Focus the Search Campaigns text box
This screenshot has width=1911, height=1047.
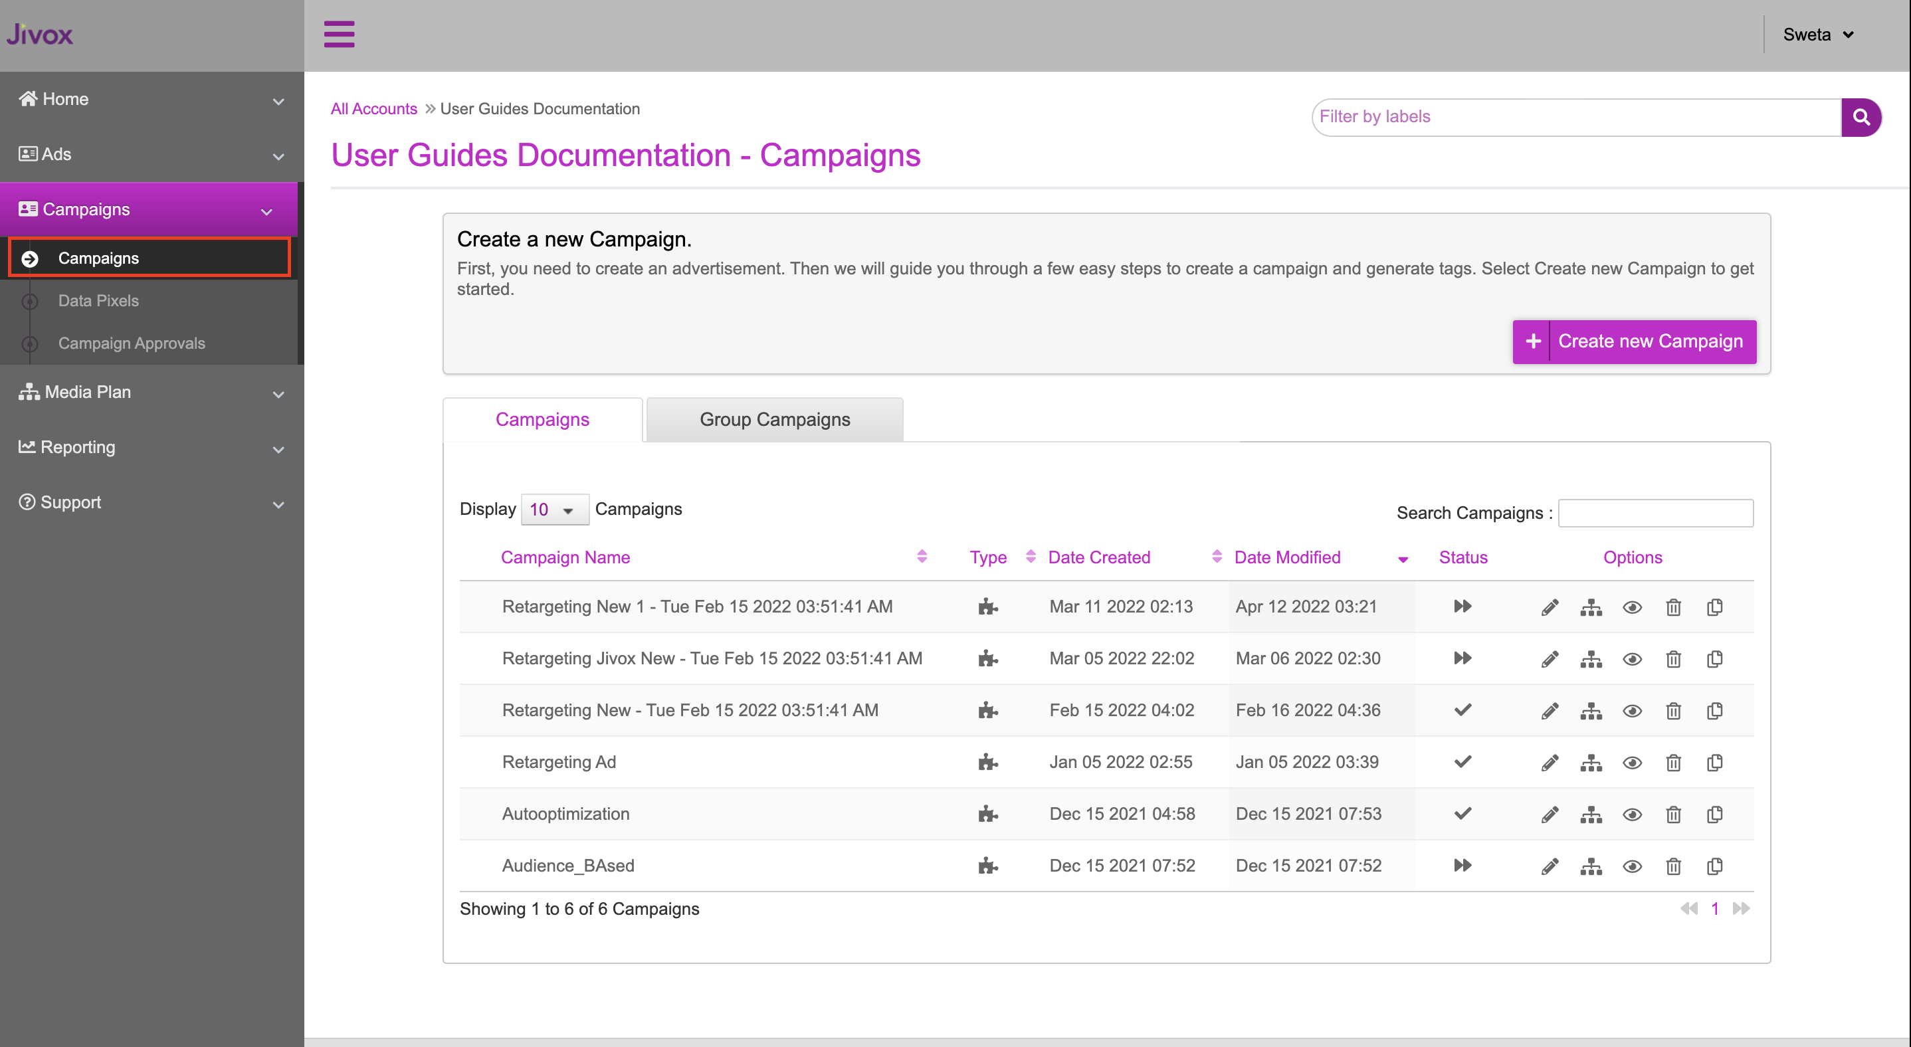pyautogui.click(x=1655, y=513)
